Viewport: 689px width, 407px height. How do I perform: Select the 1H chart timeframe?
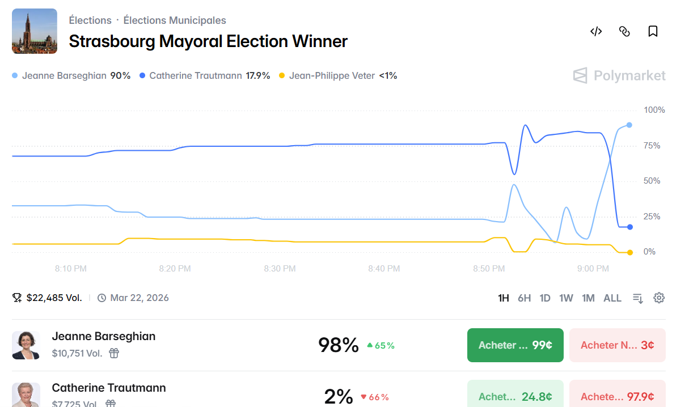click(x=504, y=298)
